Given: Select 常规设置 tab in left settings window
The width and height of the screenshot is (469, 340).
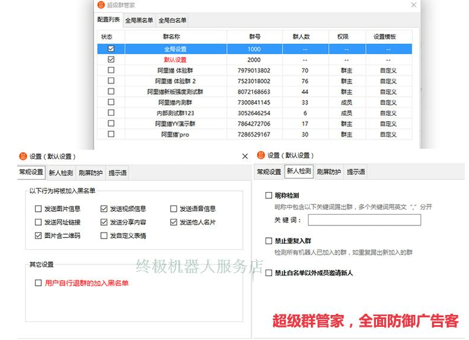Looking at the screenshot, I should click(x=32, y=172).
